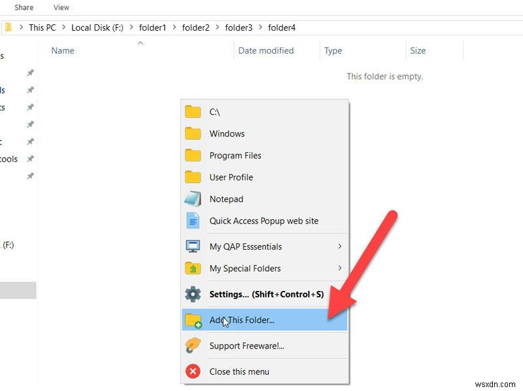Open chevron dropdown after folder3
The height and width of the screenshot is (391, 523).
pos(260,27)
